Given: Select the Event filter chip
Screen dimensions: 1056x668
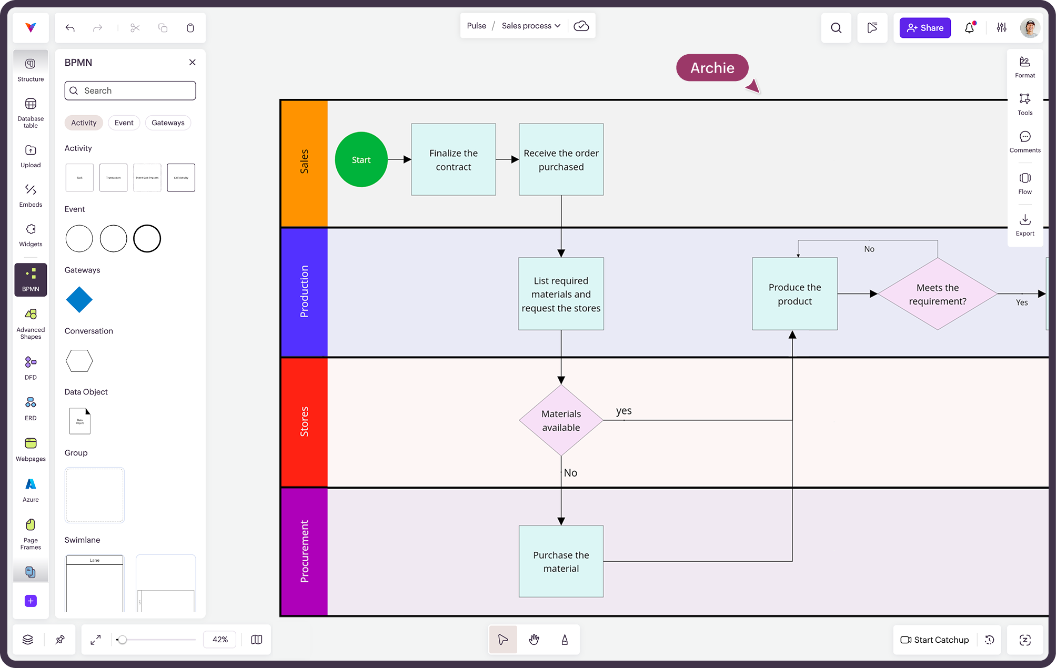Looking at the screenshot, I should 124,123.
